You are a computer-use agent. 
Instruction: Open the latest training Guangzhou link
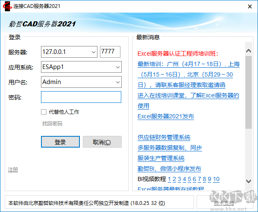(189, 74)
